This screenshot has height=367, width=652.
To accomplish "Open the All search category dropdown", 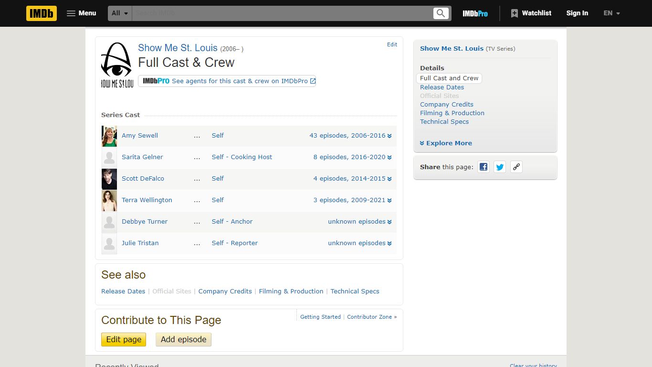I will tap(120, 13).
